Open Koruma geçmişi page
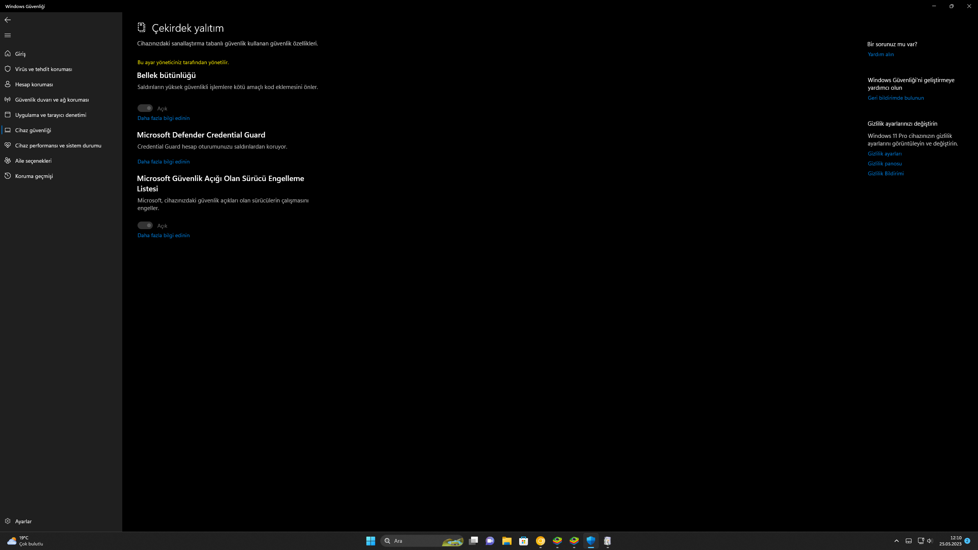 point(61,176)
